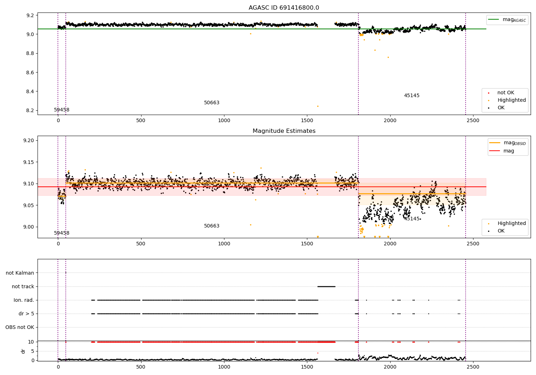Select the "Magnitude Estimates" plot title
Image resolution: width=536 pixels, height=375 pixels.
(284, 131)
